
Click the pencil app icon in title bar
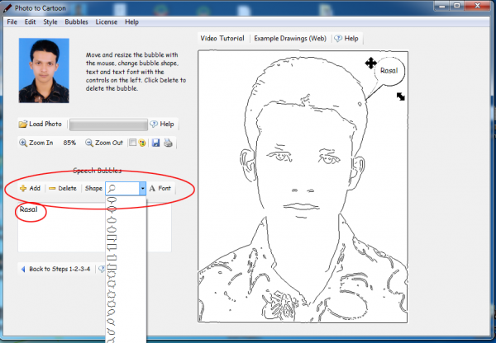[x=7, y=8]
